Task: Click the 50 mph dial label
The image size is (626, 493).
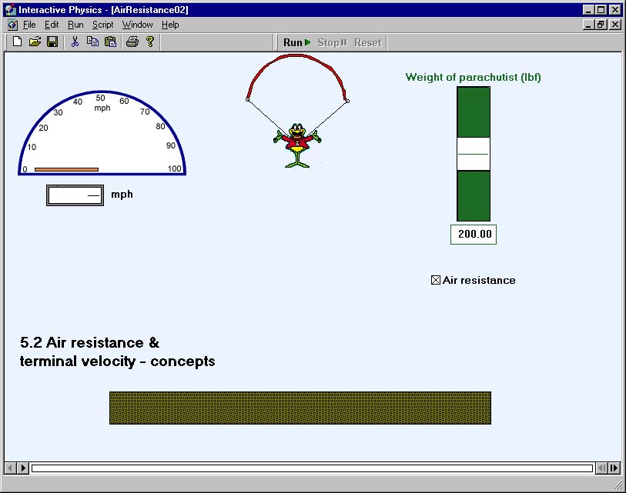Action: pyautogui.click(x=101, y=98)
